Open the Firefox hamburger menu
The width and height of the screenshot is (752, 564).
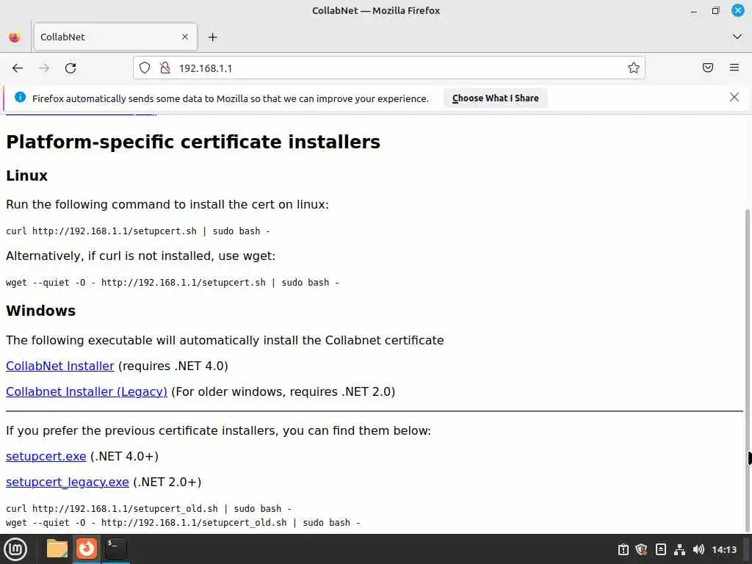click(734, 68)
